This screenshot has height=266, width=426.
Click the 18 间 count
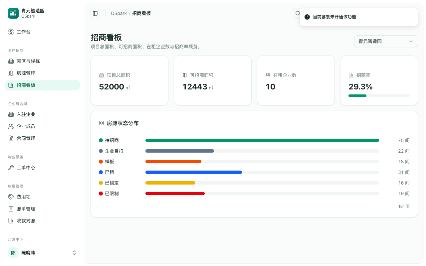click(404, 162)
